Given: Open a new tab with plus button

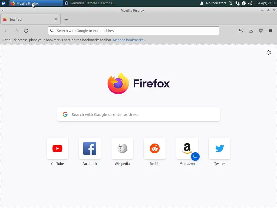Looking at the screenshot, I should click(66, 19).
